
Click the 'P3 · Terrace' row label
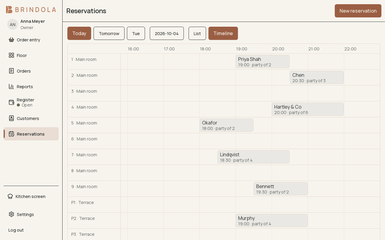(x=83, y=234)
